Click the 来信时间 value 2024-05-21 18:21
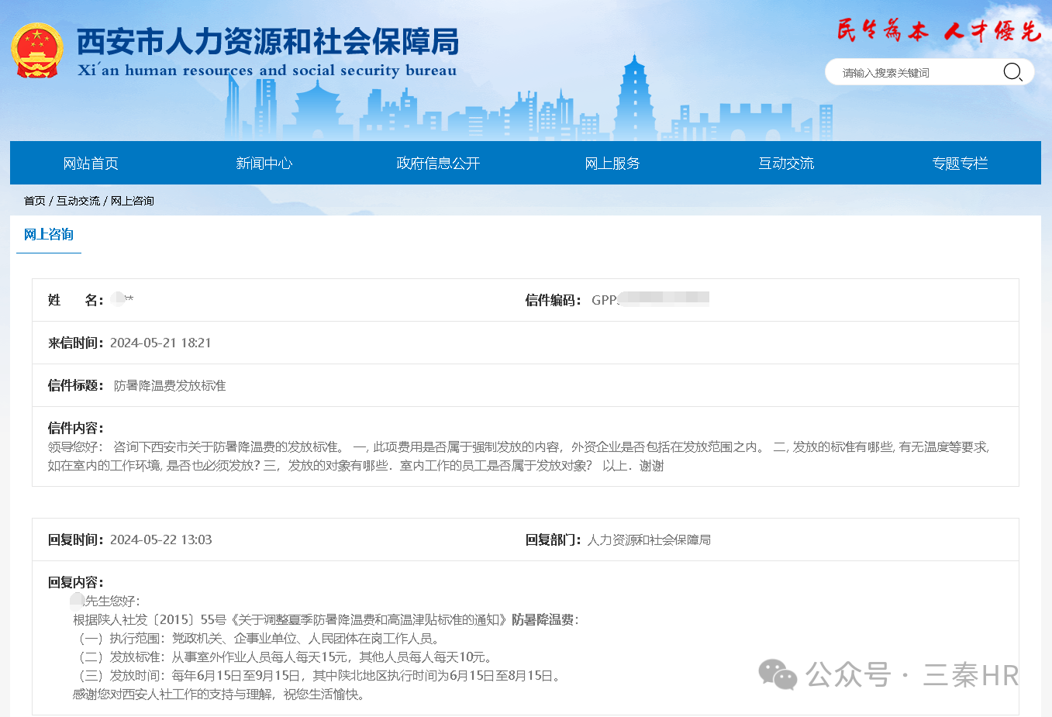The image size is (1052, 717). tap(160, 343)
